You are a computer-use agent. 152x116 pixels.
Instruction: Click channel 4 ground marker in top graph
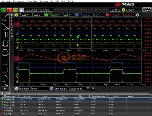[16, 24]
